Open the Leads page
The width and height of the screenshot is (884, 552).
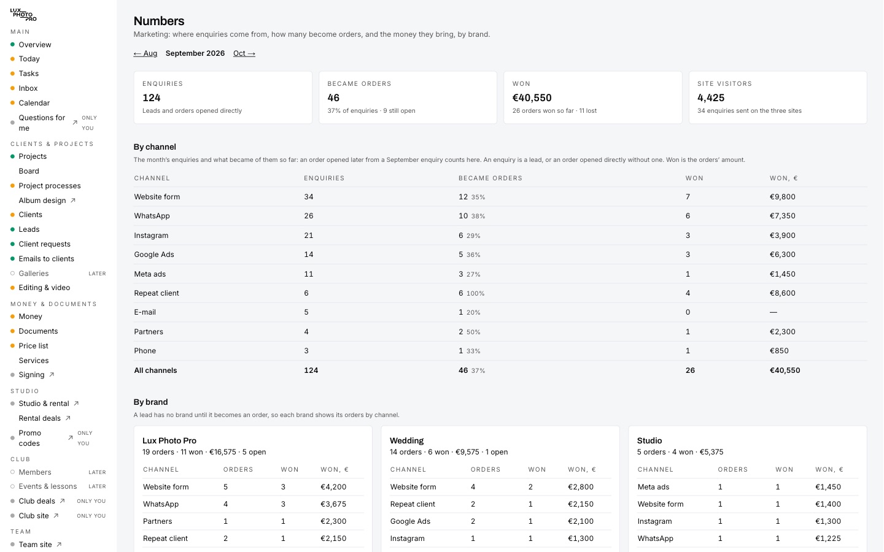click(29, 229)
